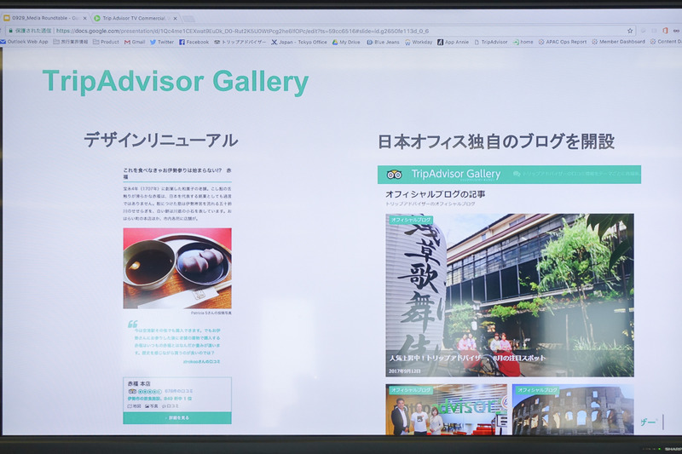Click the 浅草歌舞伎 lantern blog image

pyautogui.click(x=509, y=295)
